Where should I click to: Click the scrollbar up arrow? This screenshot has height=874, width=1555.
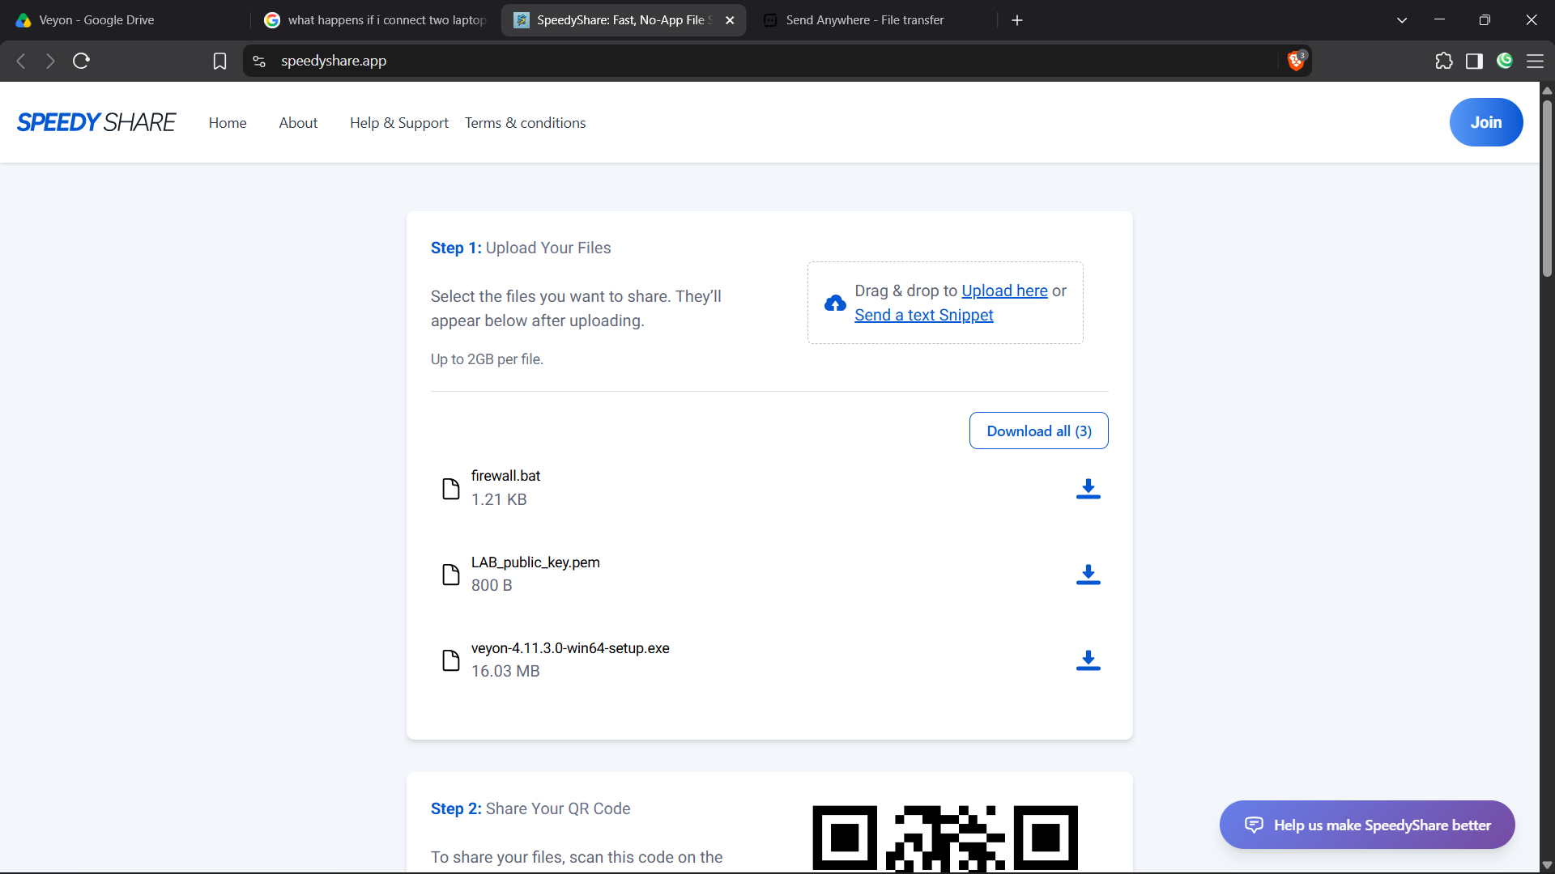pos(1547,90)
